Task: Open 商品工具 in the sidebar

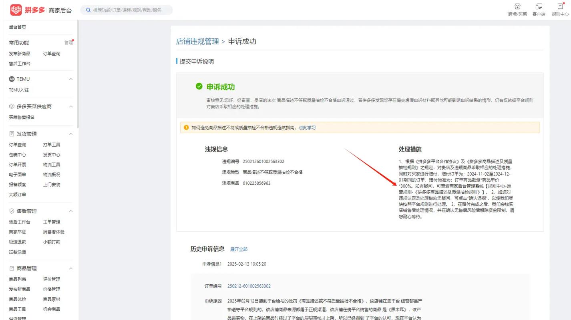Action: coord(17,309)
